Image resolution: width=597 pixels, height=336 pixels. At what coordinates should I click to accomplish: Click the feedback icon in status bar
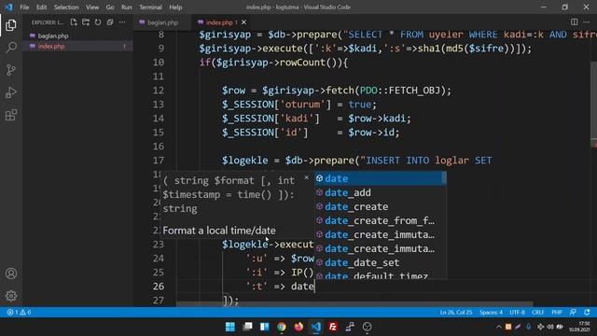573,313
